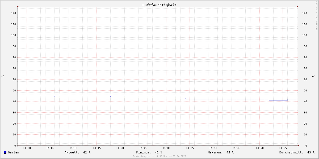Click the chart title 'Luftfeuchtigkeit'

coord(159,5)
